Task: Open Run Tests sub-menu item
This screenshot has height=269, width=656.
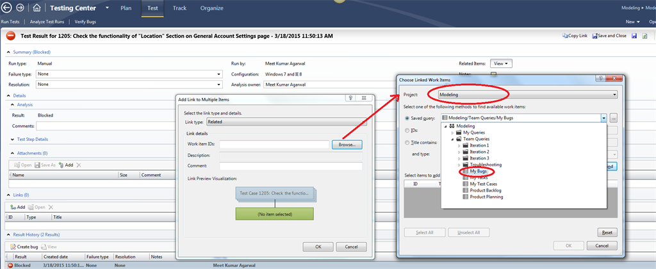Action: point(10,21)
